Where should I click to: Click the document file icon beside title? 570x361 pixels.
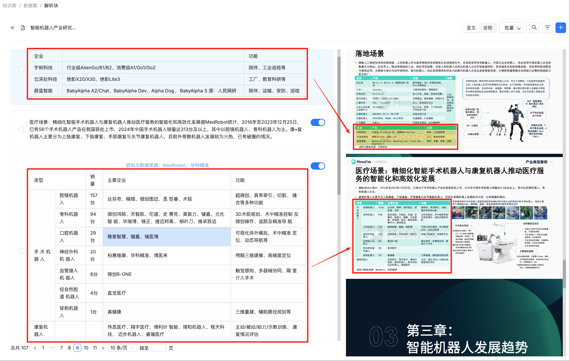pyautogui.click(x=23, y=28)
